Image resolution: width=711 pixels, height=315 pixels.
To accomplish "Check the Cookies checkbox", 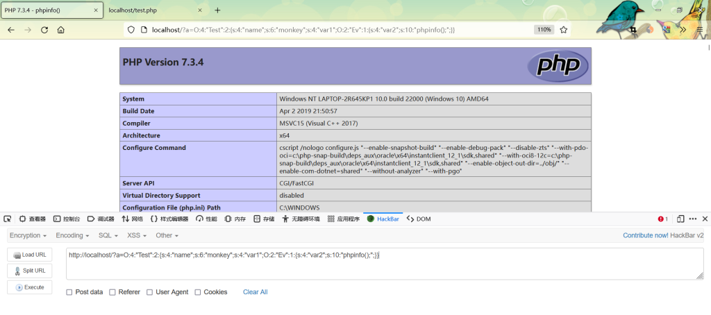I will point(198,292).
